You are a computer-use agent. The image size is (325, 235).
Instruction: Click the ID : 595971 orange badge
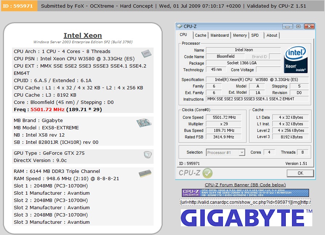[19, 6]
